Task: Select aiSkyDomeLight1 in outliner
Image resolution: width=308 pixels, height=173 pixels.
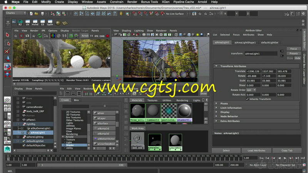Action: coord(40,128)
